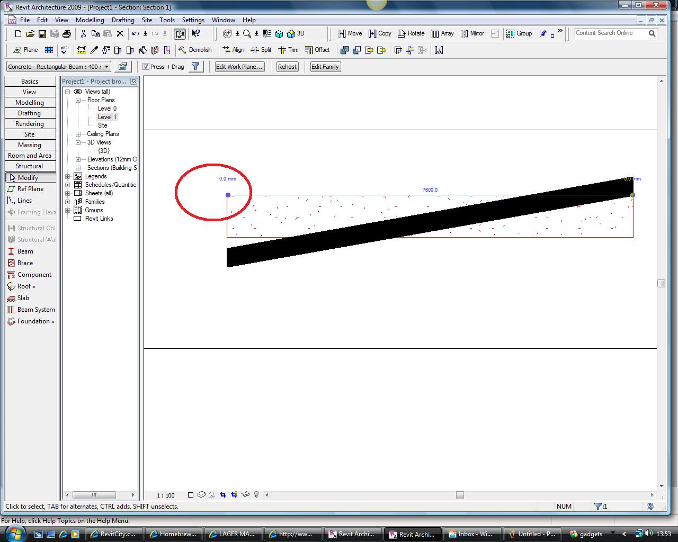Delete the selected element
The height and width of the screenshot is (542, 678).
120,33
